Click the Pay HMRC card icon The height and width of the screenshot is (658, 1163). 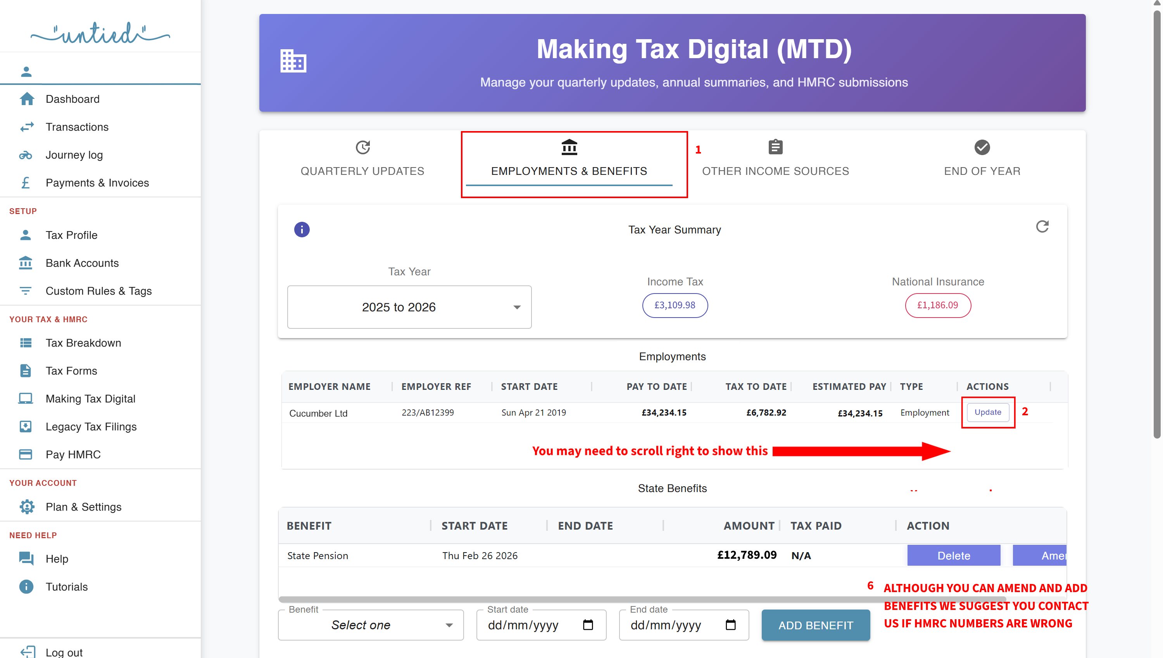(26, 454)
